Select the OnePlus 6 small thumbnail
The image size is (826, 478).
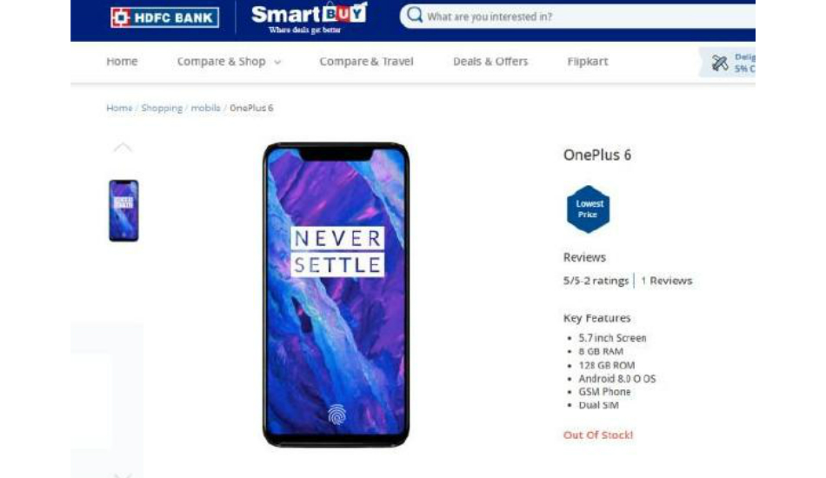click(x=123, y=210)
